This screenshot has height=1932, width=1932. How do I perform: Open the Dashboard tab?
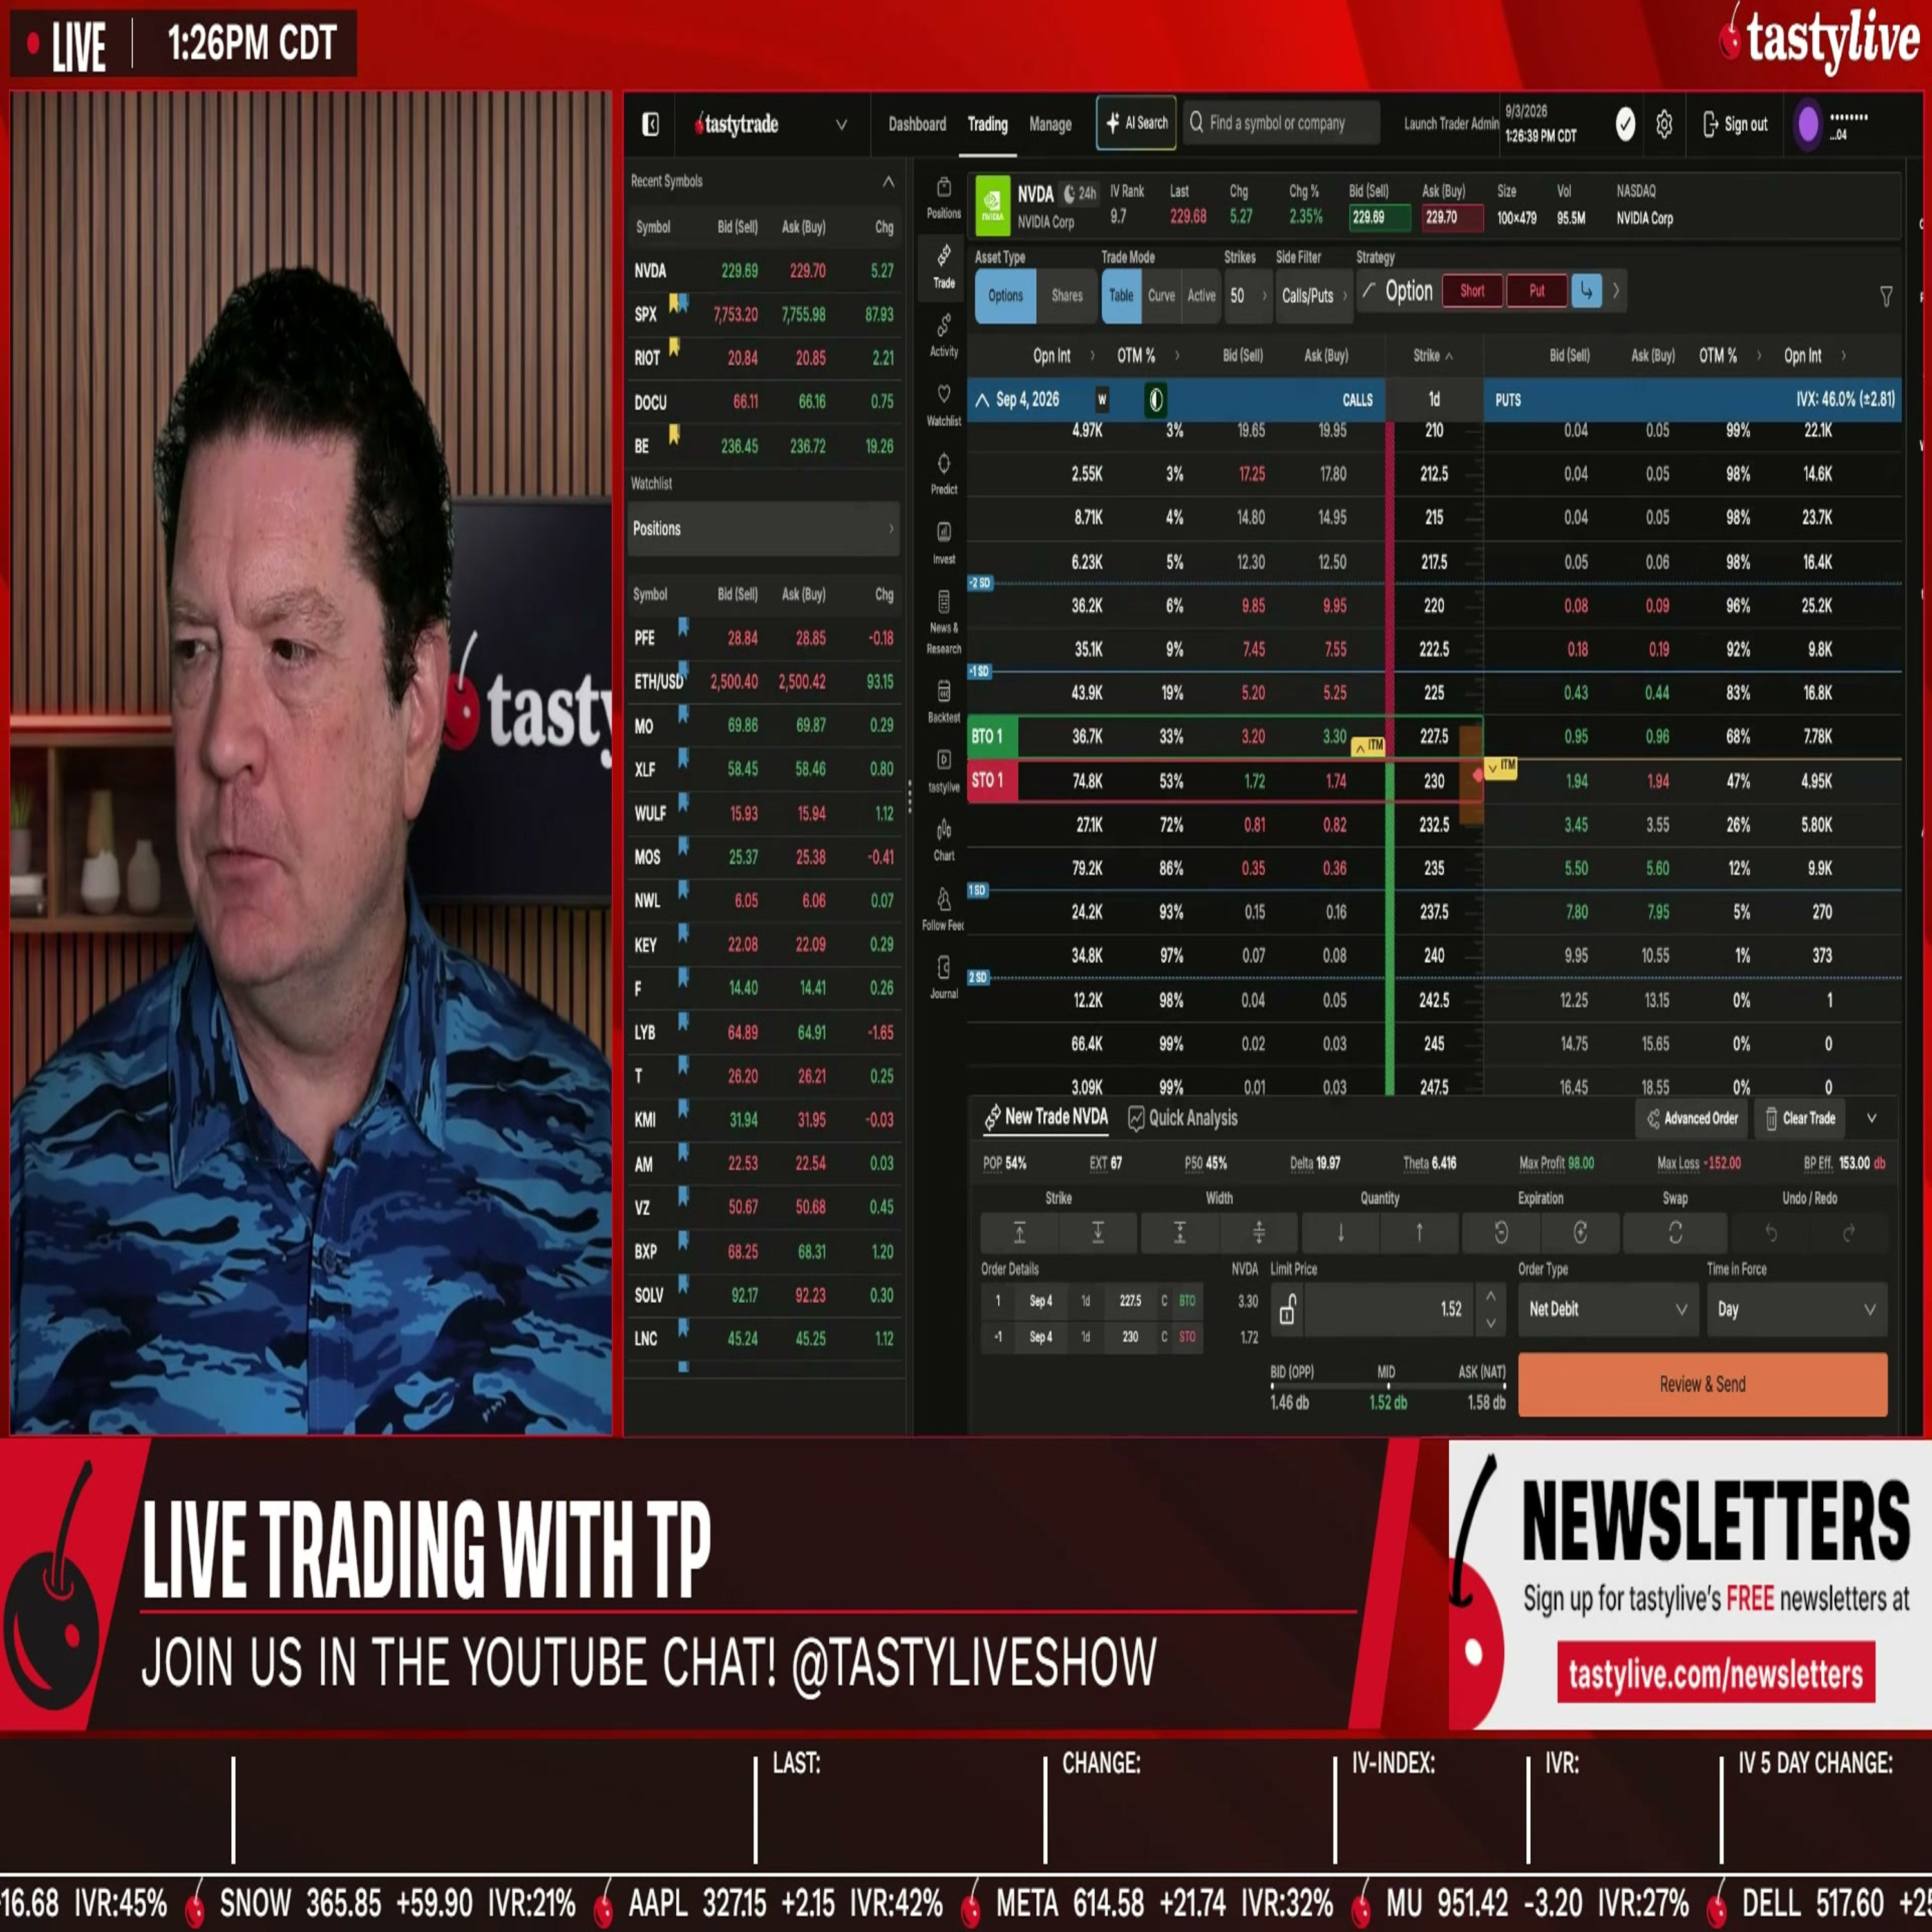(x=916, y=124)
